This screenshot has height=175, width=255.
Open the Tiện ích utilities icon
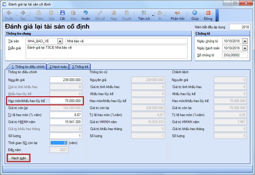[144, 13]
